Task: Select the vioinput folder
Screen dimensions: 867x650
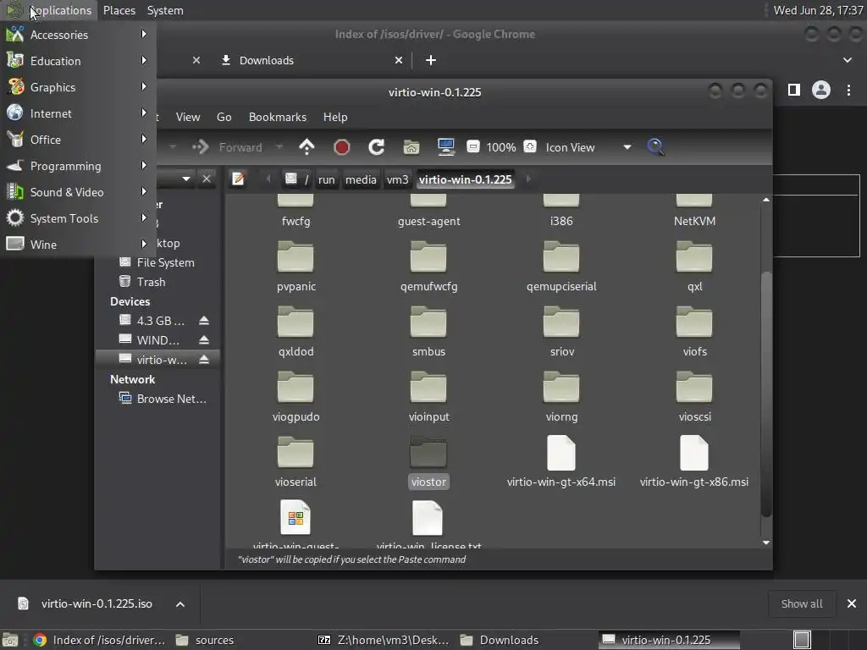Action: coord(428,397)
